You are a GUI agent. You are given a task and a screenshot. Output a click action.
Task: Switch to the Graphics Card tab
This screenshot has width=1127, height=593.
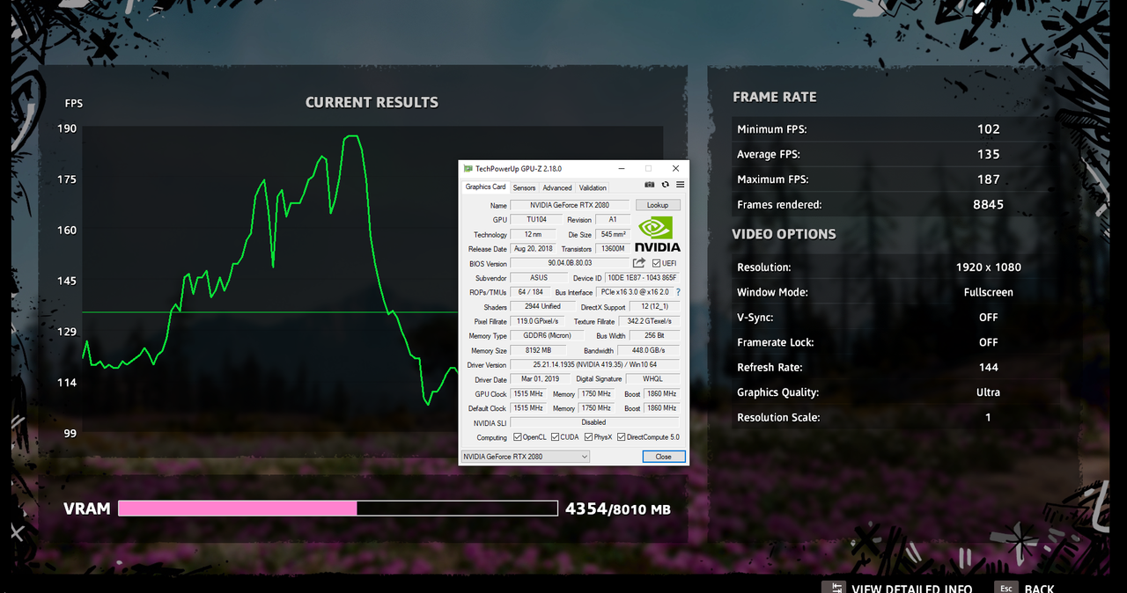coord(485,187)
